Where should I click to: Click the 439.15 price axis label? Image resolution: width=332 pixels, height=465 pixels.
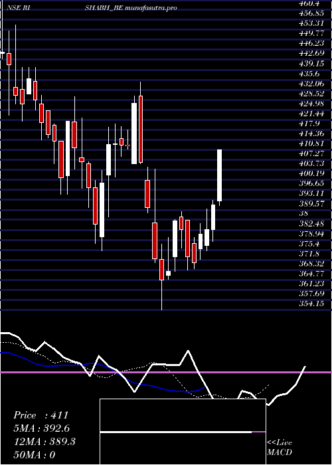point(311,64)
